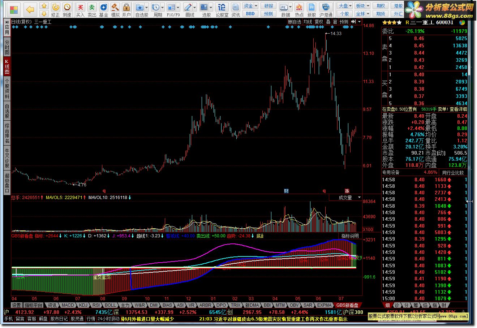
Task: Click the 财 marker below the chart
Action: (286, 191)
